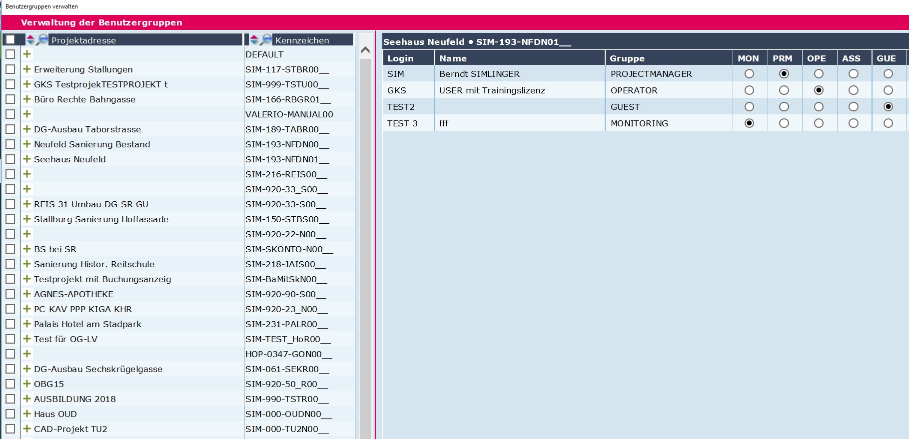
Task: Click the search magnifier in the Projektadresse column
Action: coord(42,39)
